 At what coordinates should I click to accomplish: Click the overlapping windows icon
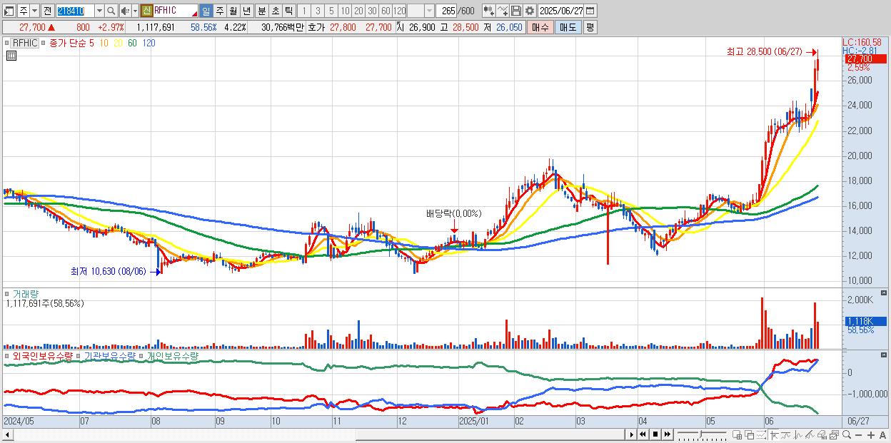750,434
